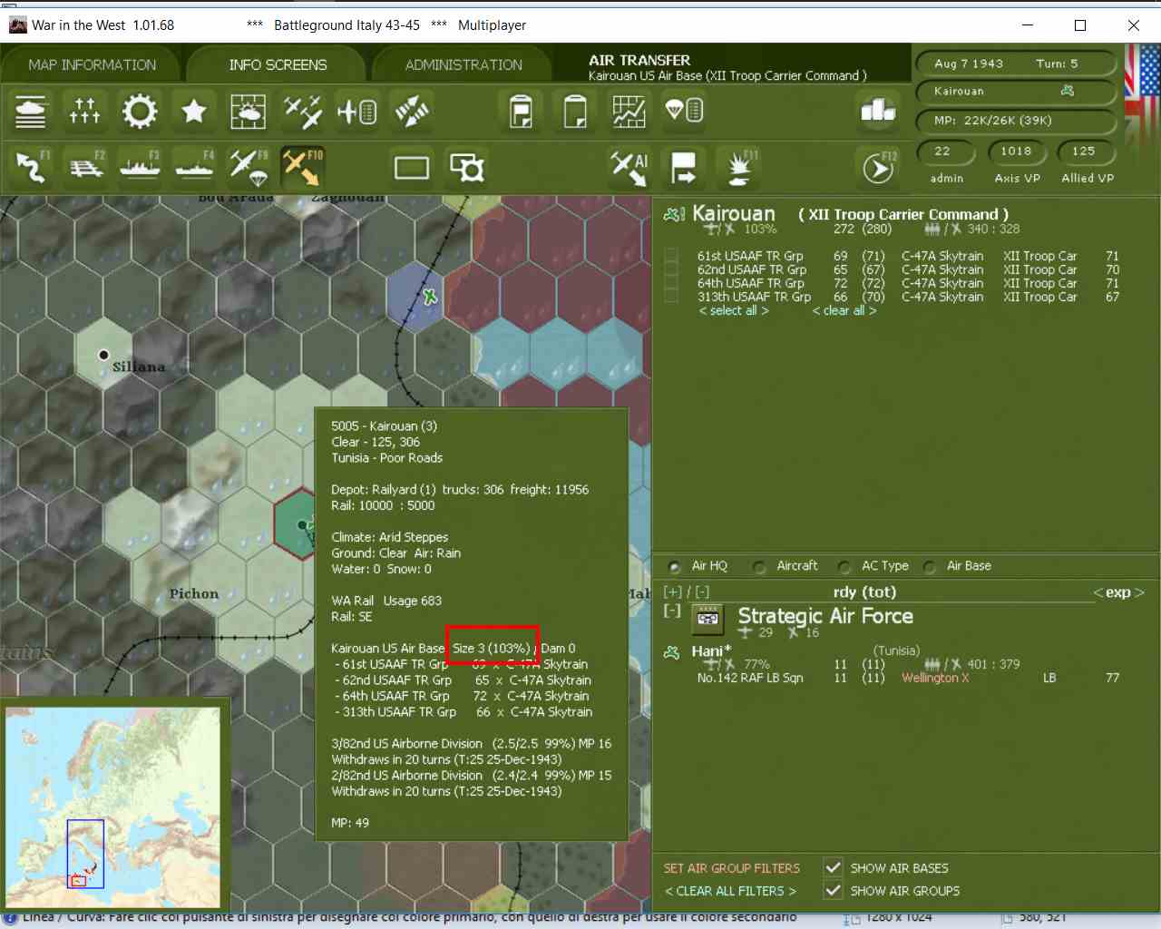
Task: Click the star icon in toolbar
Action: [x=193, y=111]
